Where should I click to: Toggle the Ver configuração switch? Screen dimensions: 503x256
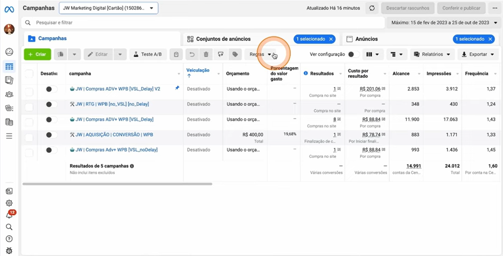tap(353, 54)
